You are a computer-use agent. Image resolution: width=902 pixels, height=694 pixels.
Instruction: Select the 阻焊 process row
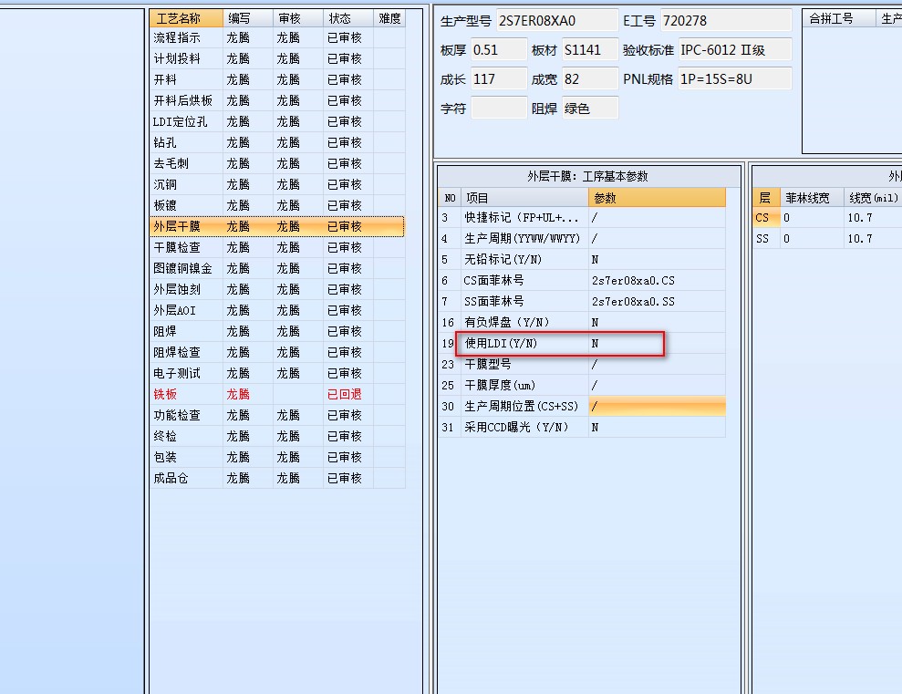277,332
